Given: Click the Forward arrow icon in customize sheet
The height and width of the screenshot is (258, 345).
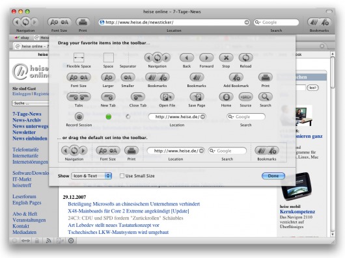Looking at the screenshot, I should pos(206,58).
